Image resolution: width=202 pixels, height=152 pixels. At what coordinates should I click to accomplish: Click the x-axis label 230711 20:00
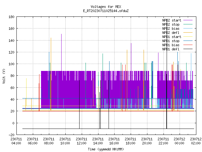(147, 141)
